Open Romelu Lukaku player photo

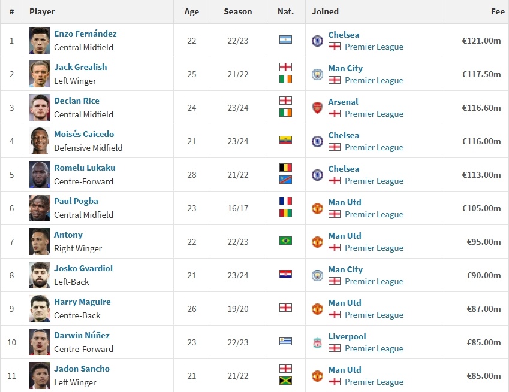[x=40, y=175]
